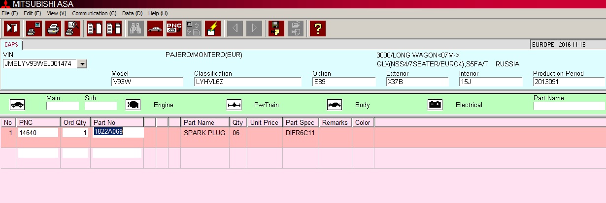Open the Data (D) menu
The image size is (606, 203).
(x=132, y=13)
